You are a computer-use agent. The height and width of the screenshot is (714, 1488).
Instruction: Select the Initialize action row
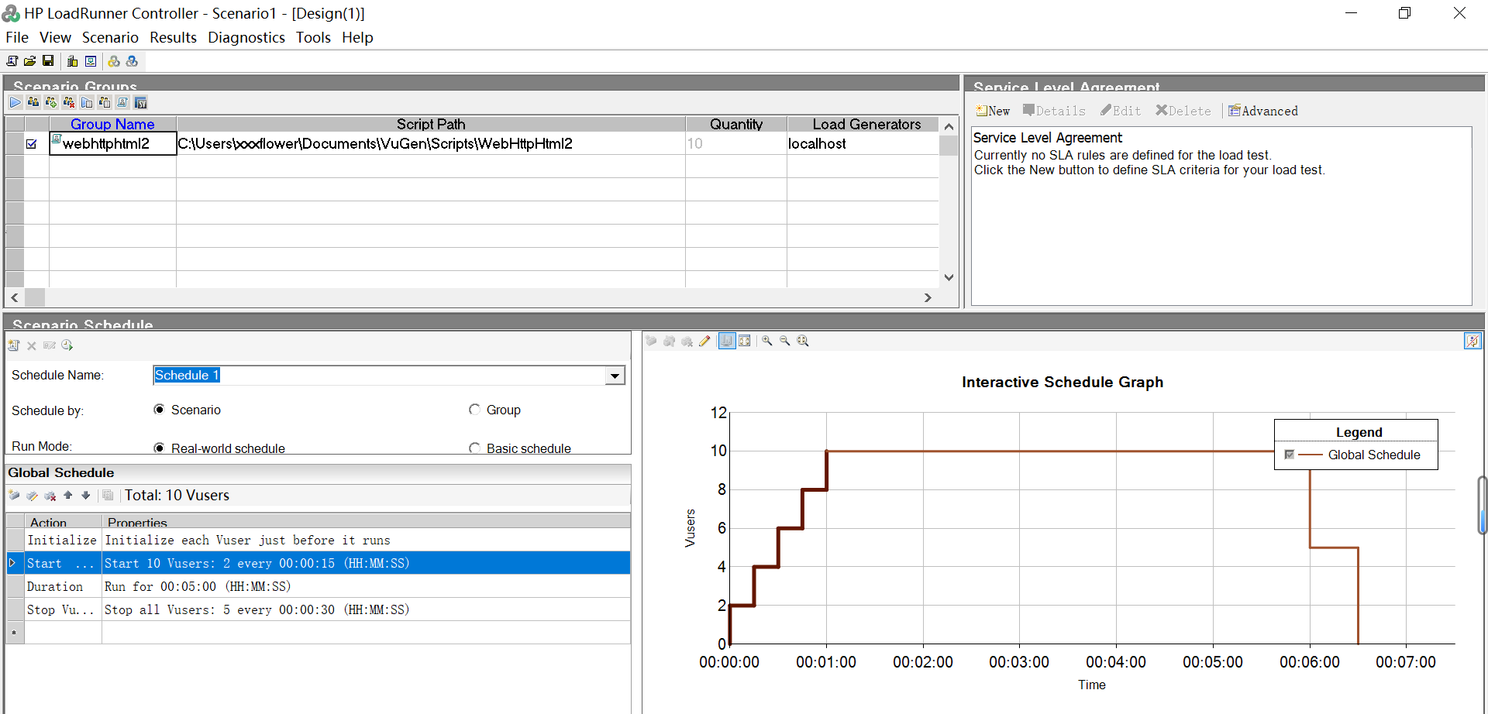click(319, 540)
